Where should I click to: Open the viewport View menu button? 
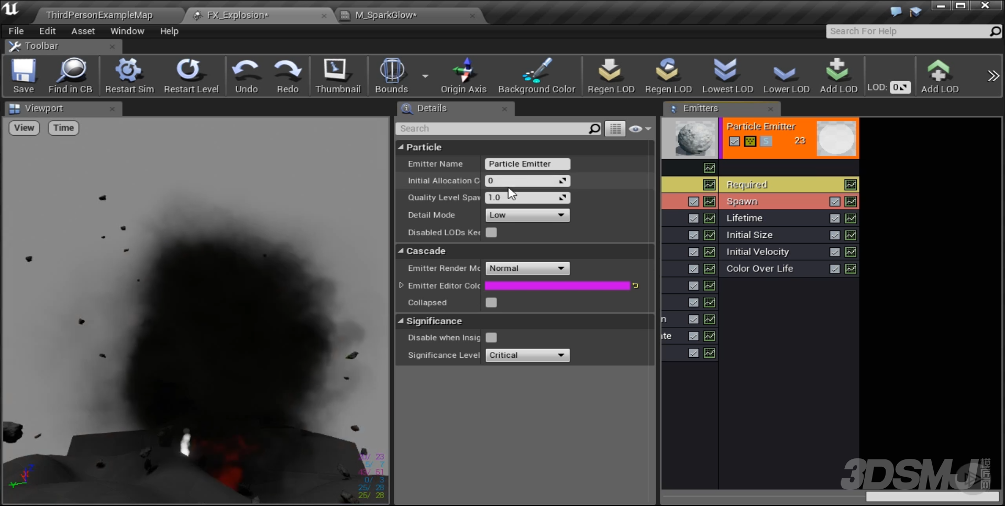(24, 128)
